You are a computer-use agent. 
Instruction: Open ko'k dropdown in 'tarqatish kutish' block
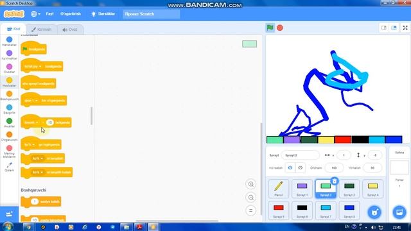tap(38, 173)
